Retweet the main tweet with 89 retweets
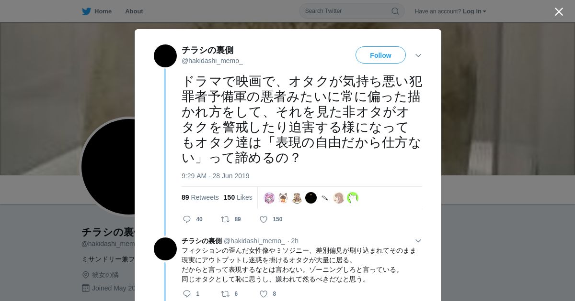 [225, 219]
